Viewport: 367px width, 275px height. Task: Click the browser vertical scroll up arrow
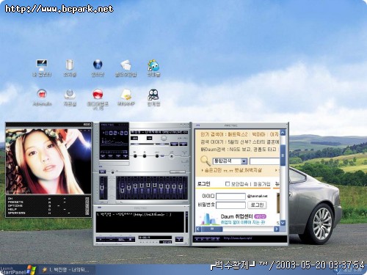coord(283,133)
